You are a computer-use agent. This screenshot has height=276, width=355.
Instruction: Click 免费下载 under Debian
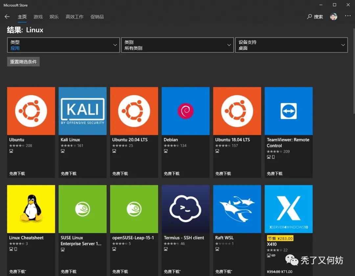point(172,174)
